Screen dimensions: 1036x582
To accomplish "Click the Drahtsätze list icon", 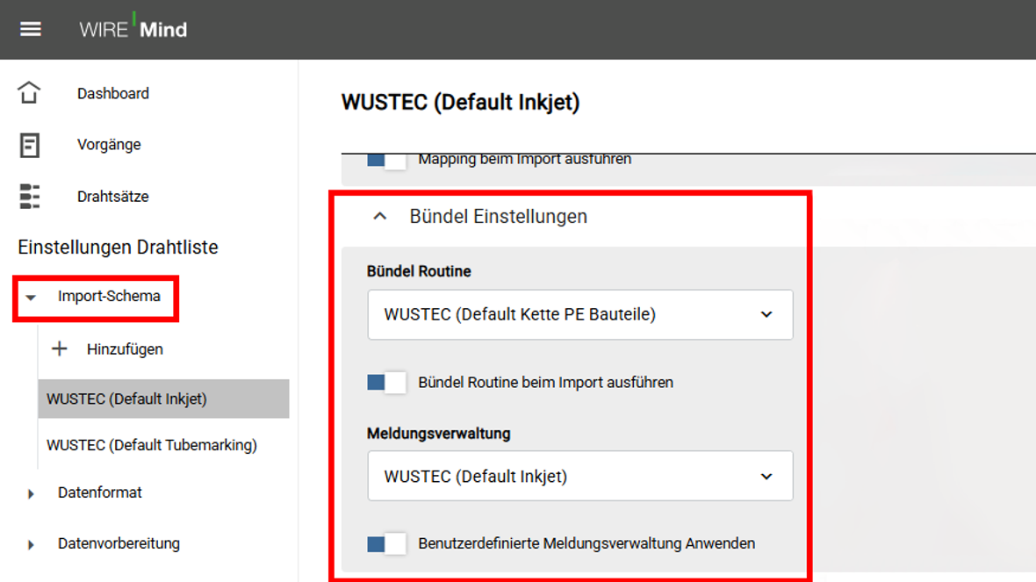I will [x=29, y=197].
